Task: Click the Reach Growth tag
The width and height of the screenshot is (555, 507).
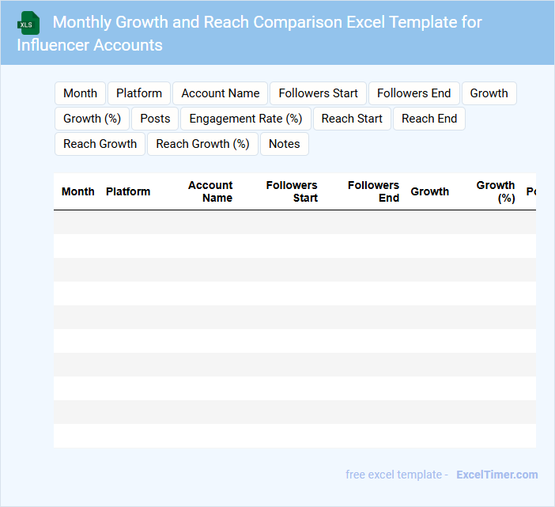Action: point(100,144)
